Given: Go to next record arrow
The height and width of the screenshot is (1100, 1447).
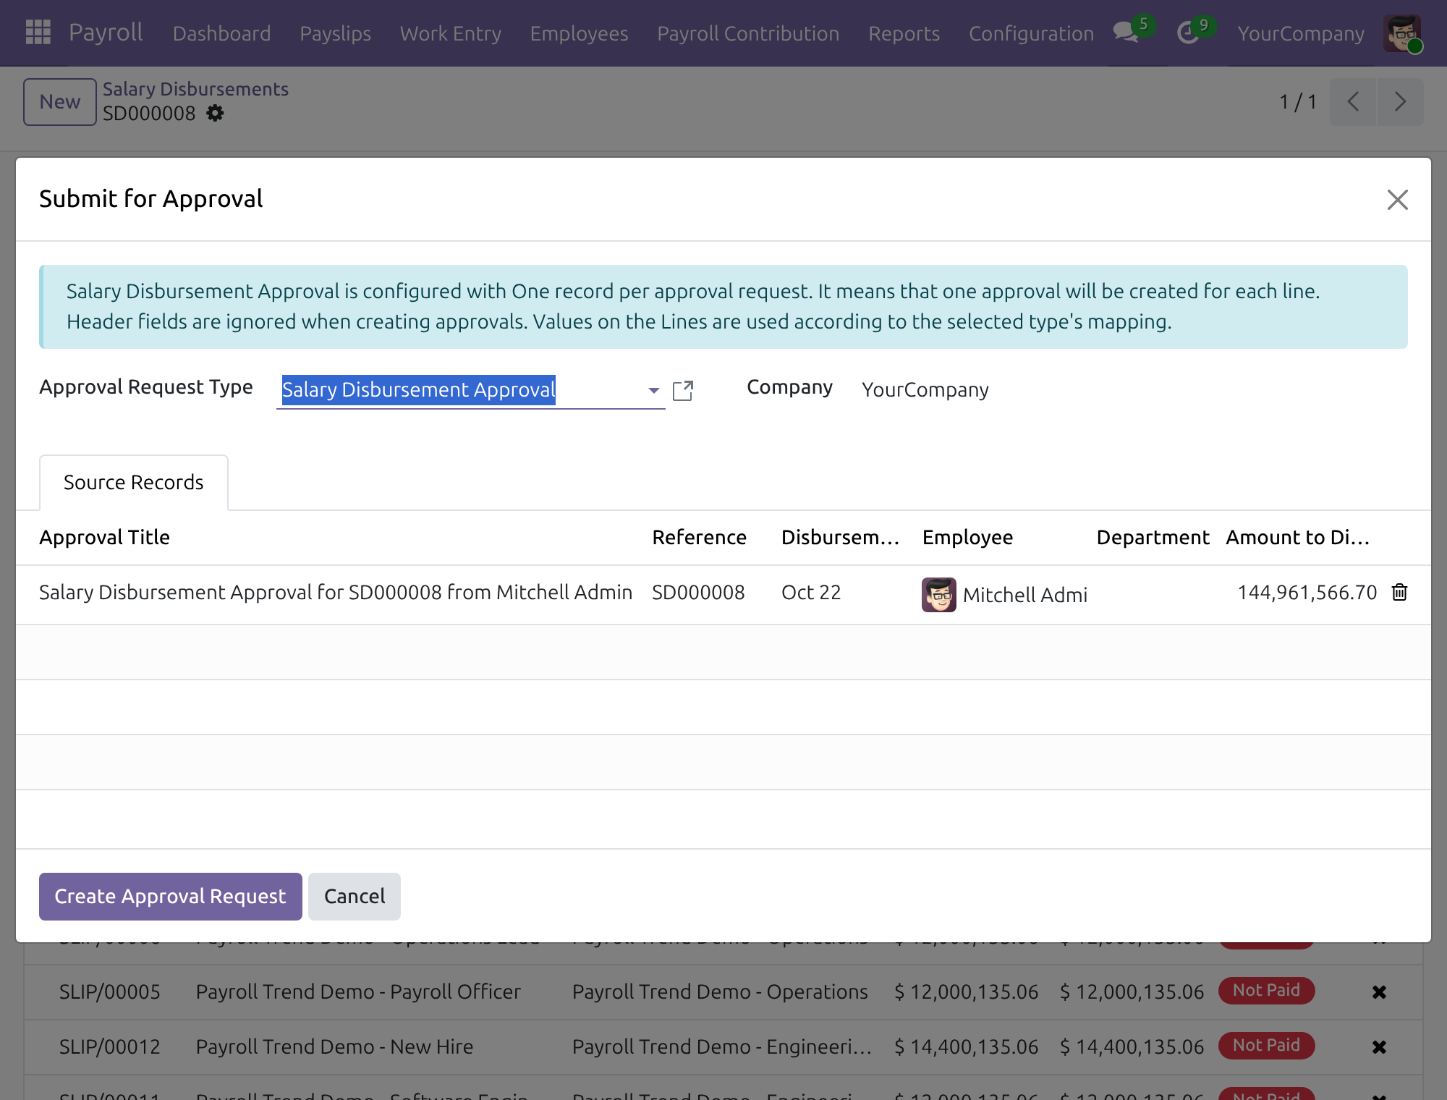Looking at the screenshot, I should pos(1400,102).
